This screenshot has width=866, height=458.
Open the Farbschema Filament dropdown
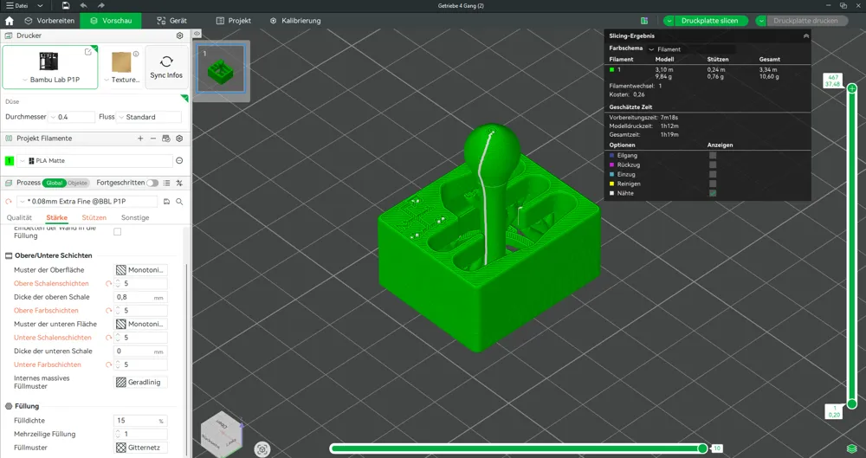coord(693,49)
